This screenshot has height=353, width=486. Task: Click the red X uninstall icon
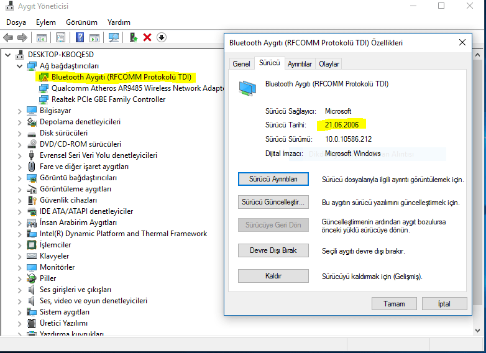point(147,37)
